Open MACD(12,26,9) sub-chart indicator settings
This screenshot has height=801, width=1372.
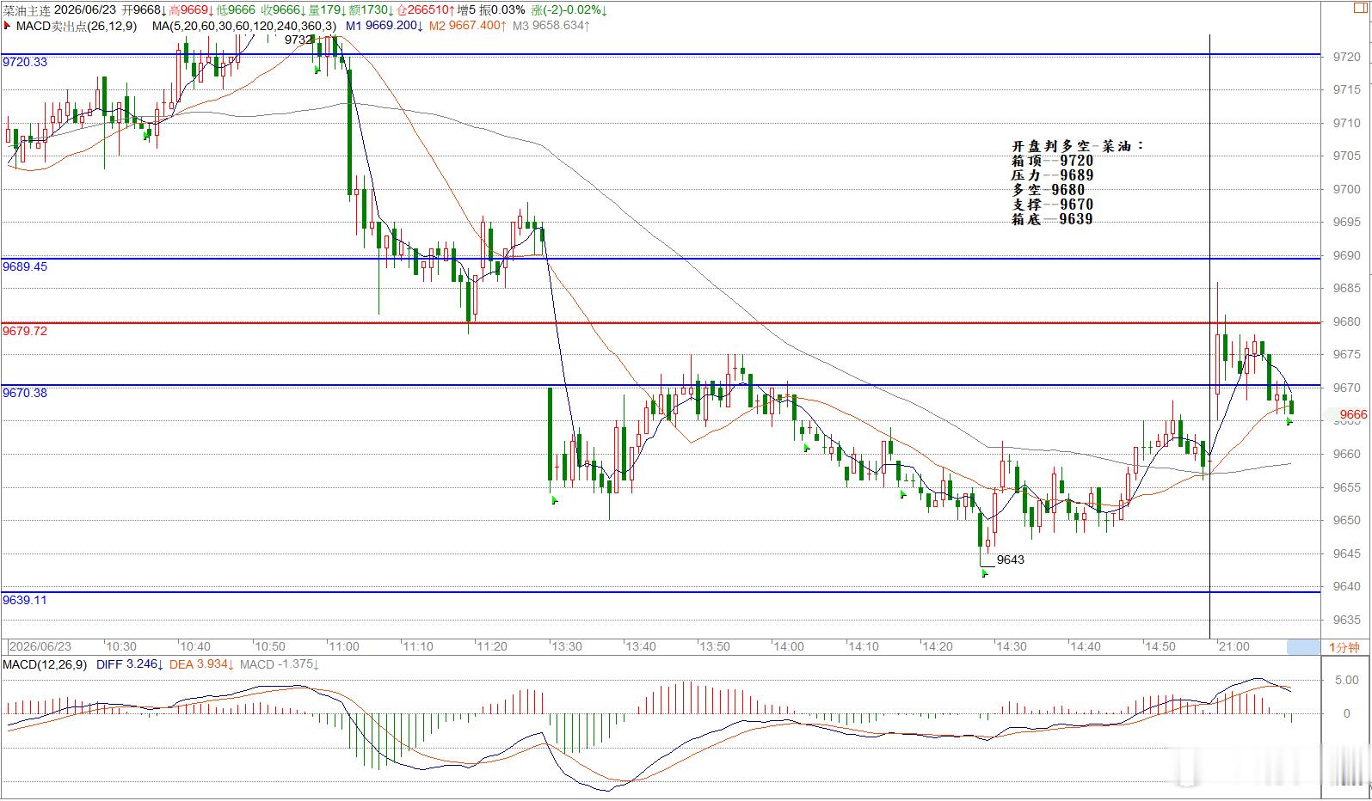pos(44,664)
